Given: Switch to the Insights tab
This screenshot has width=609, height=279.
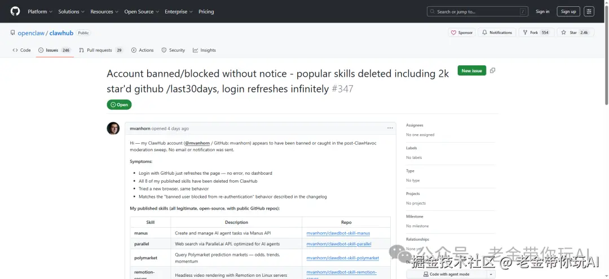Looking at the screenshot, I should click(x=204, y=50).
